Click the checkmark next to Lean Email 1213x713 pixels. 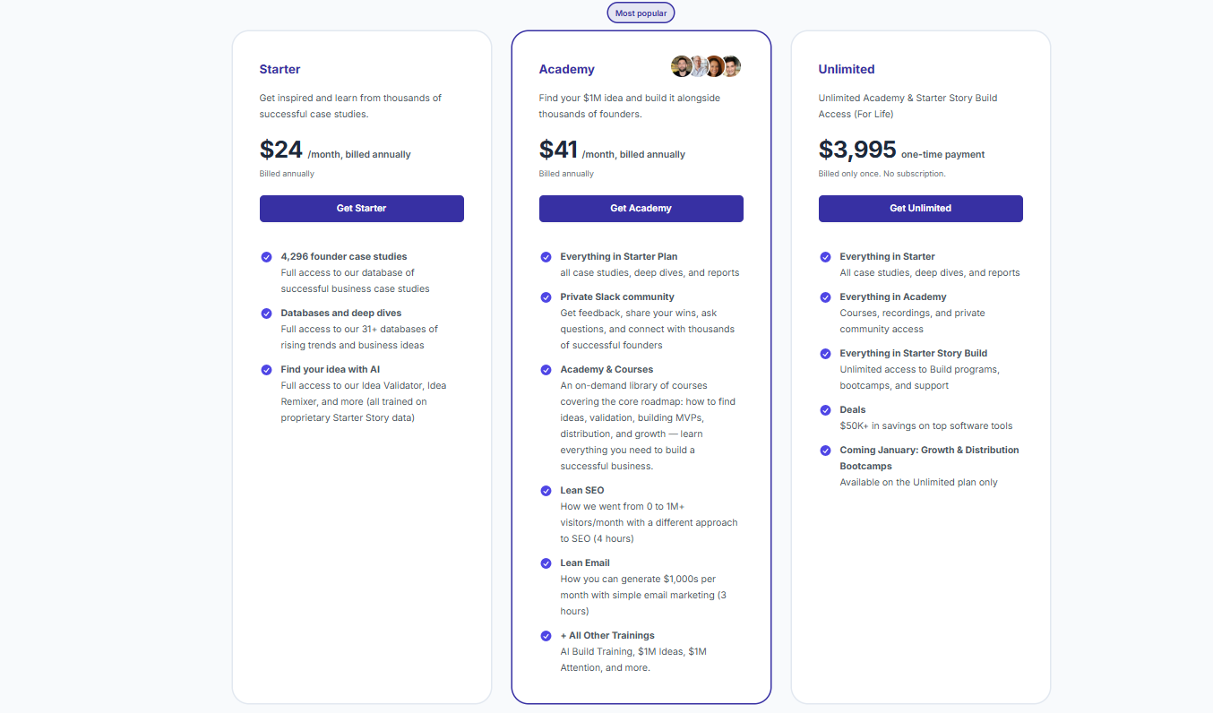click(546, 563)
